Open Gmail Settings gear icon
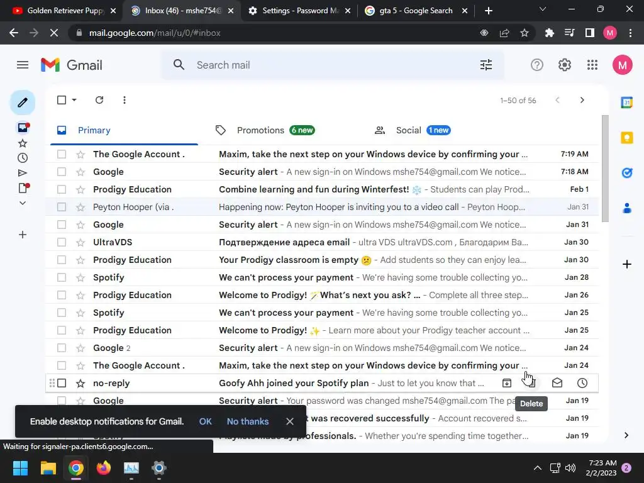Viewport: 644px width, 483px height. (565, 65)
